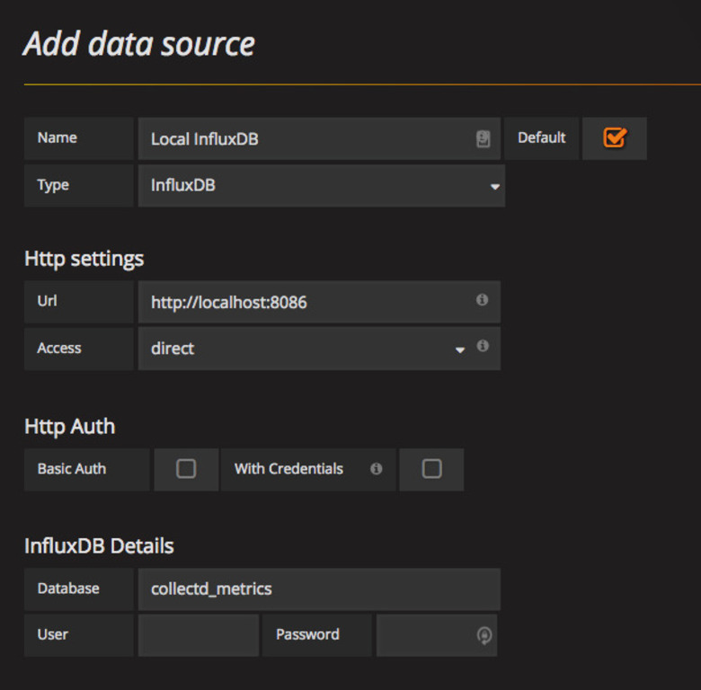Click the empty User input field
The image size is (701, 690).
(x=199, y=635)
